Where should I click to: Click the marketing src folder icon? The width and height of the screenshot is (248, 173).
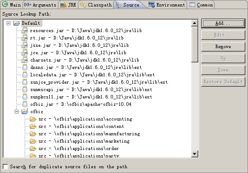click(x=33, y=141)
